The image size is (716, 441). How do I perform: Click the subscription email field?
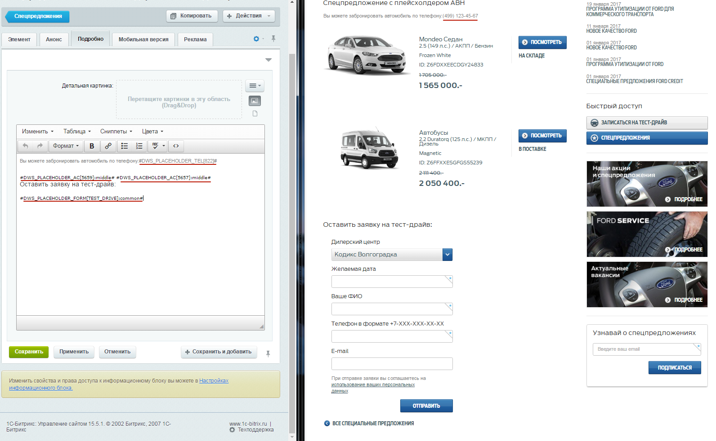tap(647, 349)
